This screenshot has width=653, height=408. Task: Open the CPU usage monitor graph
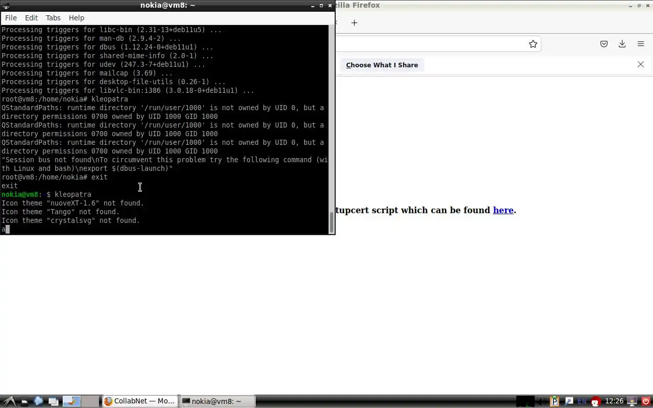525,401
